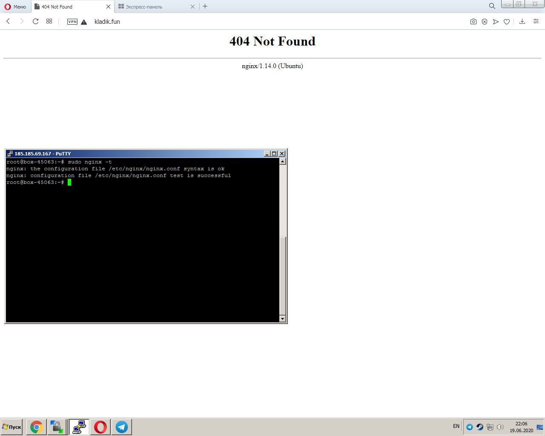
Task: Click the 'syntax is ok' terminal line
Action: [115, 169]
